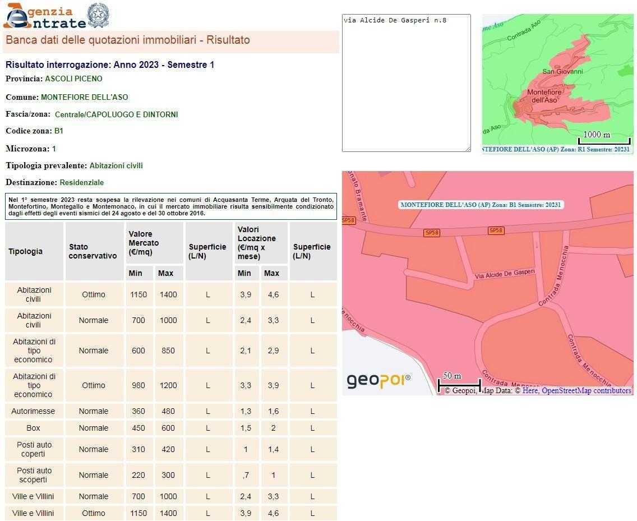The width and height of the screenshot is (637, 521).
Task: Select the Autorimesse row label
Action: [x=33, y=411]
